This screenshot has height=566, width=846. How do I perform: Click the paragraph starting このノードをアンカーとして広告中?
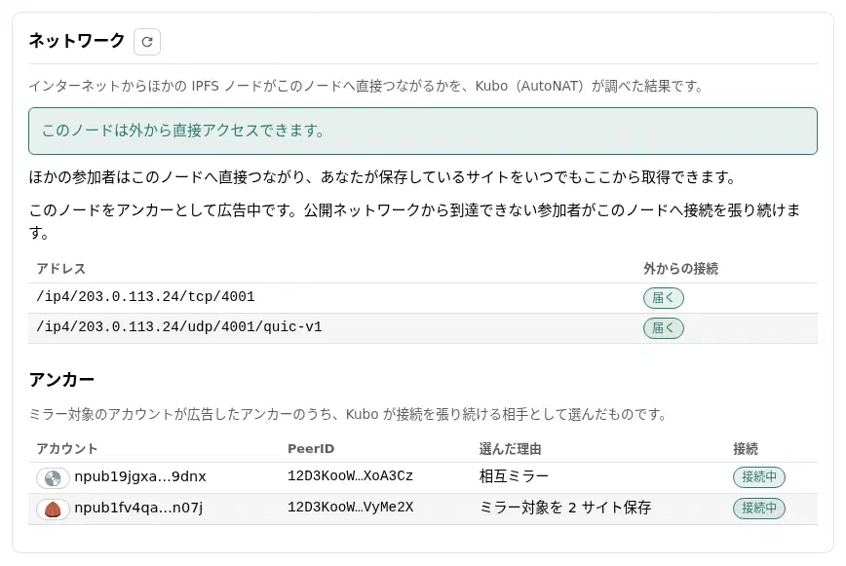click(414, 221)
